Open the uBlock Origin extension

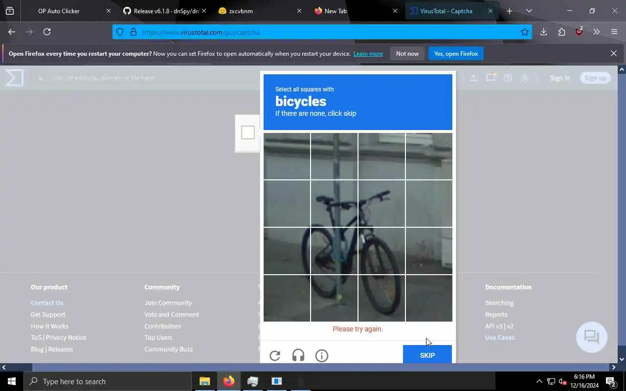coord(579,32)
